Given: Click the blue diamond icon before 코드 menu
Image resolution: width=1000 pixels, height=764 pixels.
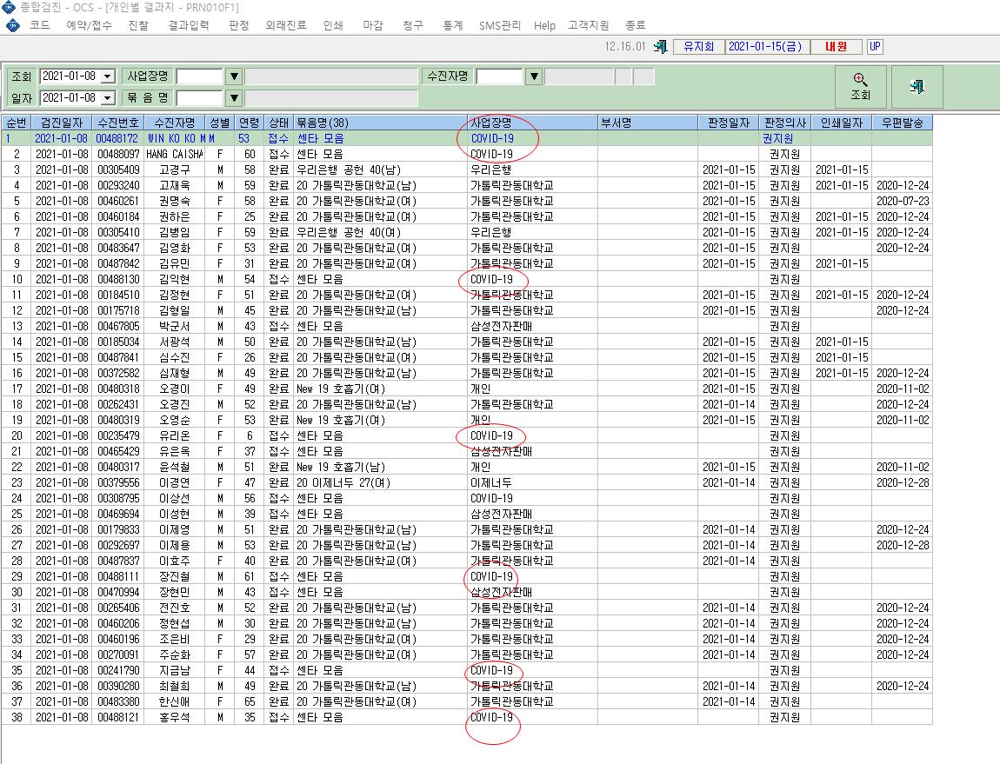Looking at the screenshot, I should coord(13,25).
